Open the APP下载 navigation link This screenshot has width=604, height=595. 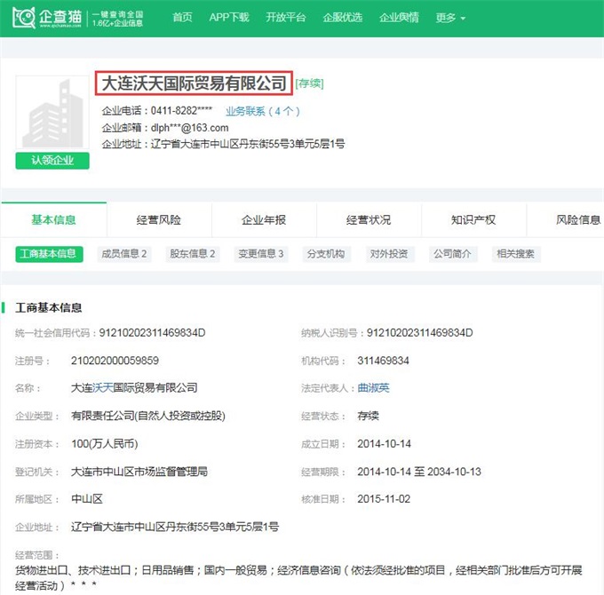229,18
